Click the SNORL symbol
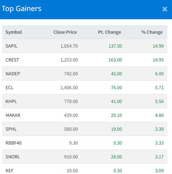The height and width of the screenshot is (174, 172). click(13, 157)
